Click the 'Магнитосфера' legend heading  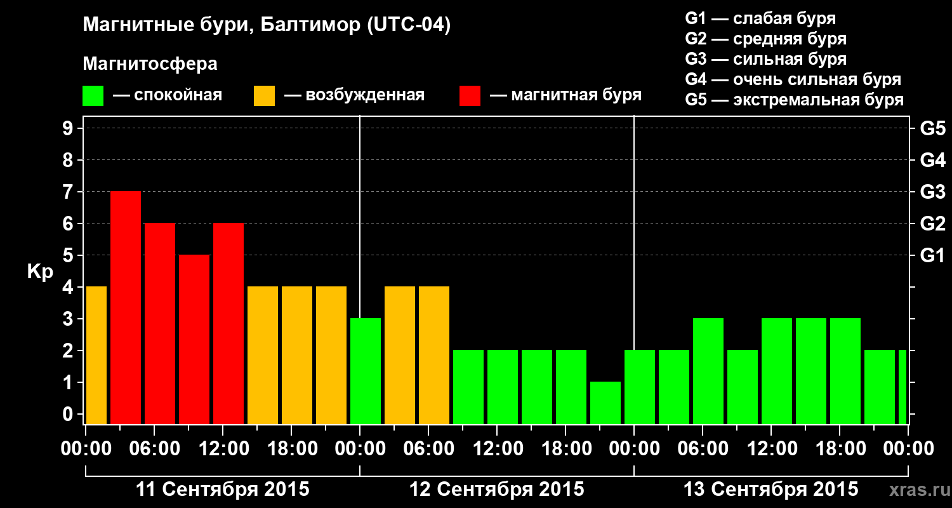click(150, 65)
